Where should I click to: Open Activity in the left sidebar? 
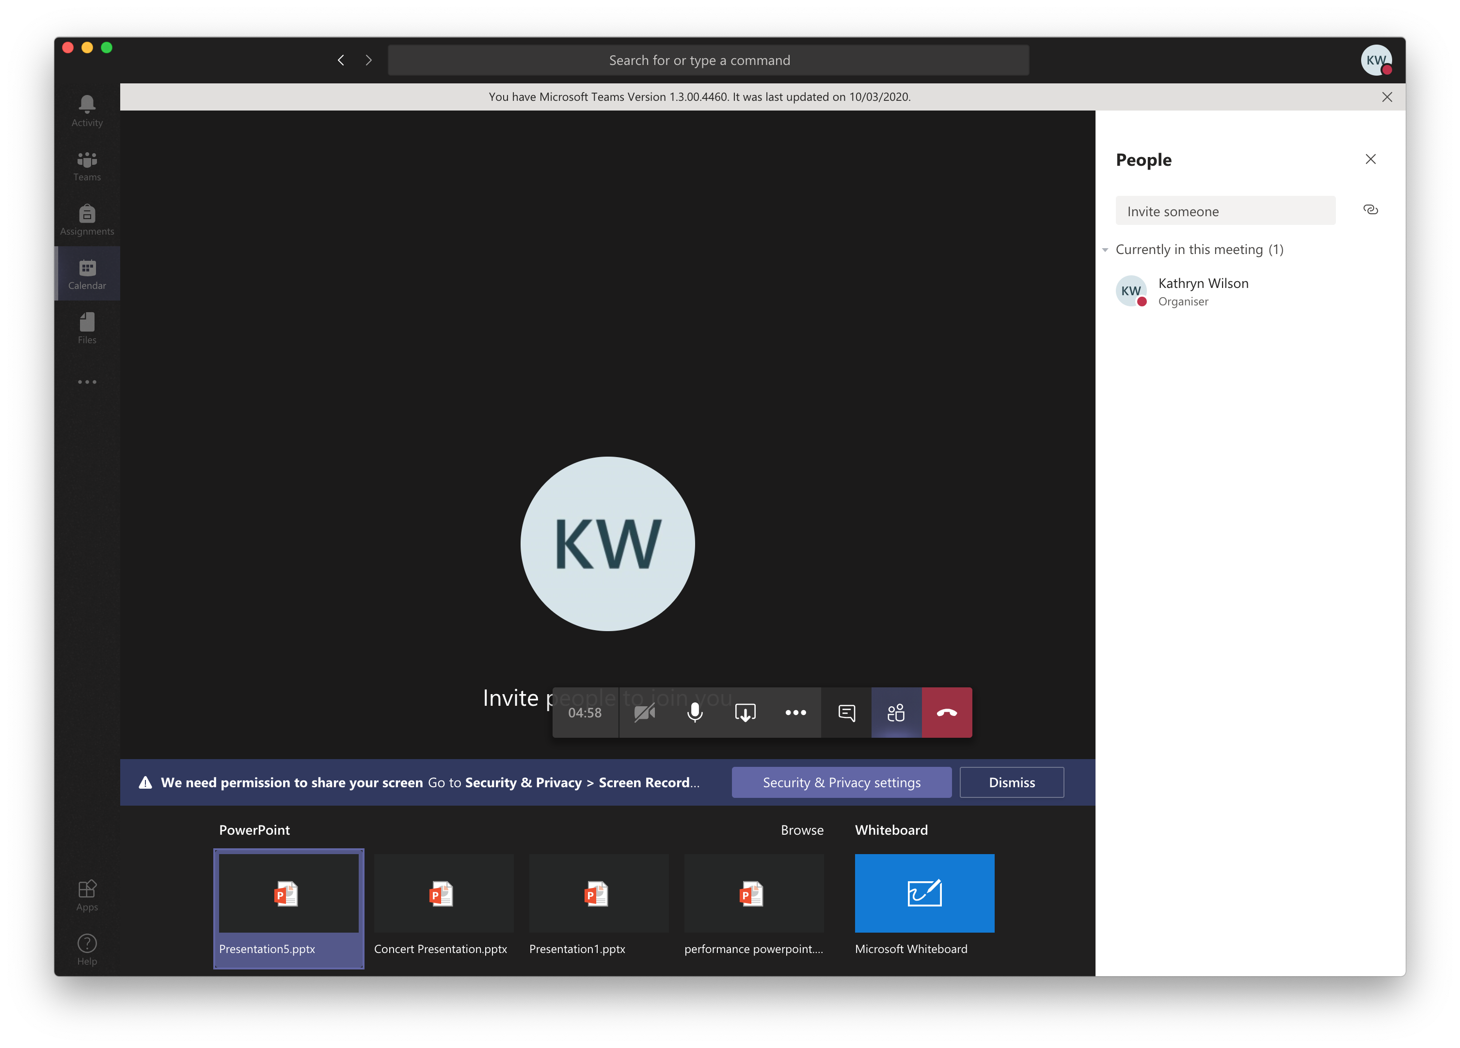pos(87,111)
